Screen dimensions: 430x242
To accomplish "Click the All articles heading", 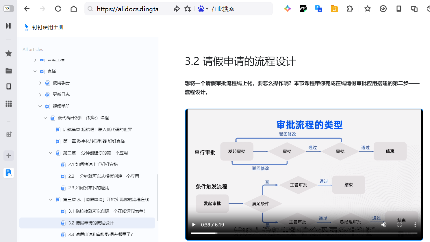I will (x=33, y=50).
